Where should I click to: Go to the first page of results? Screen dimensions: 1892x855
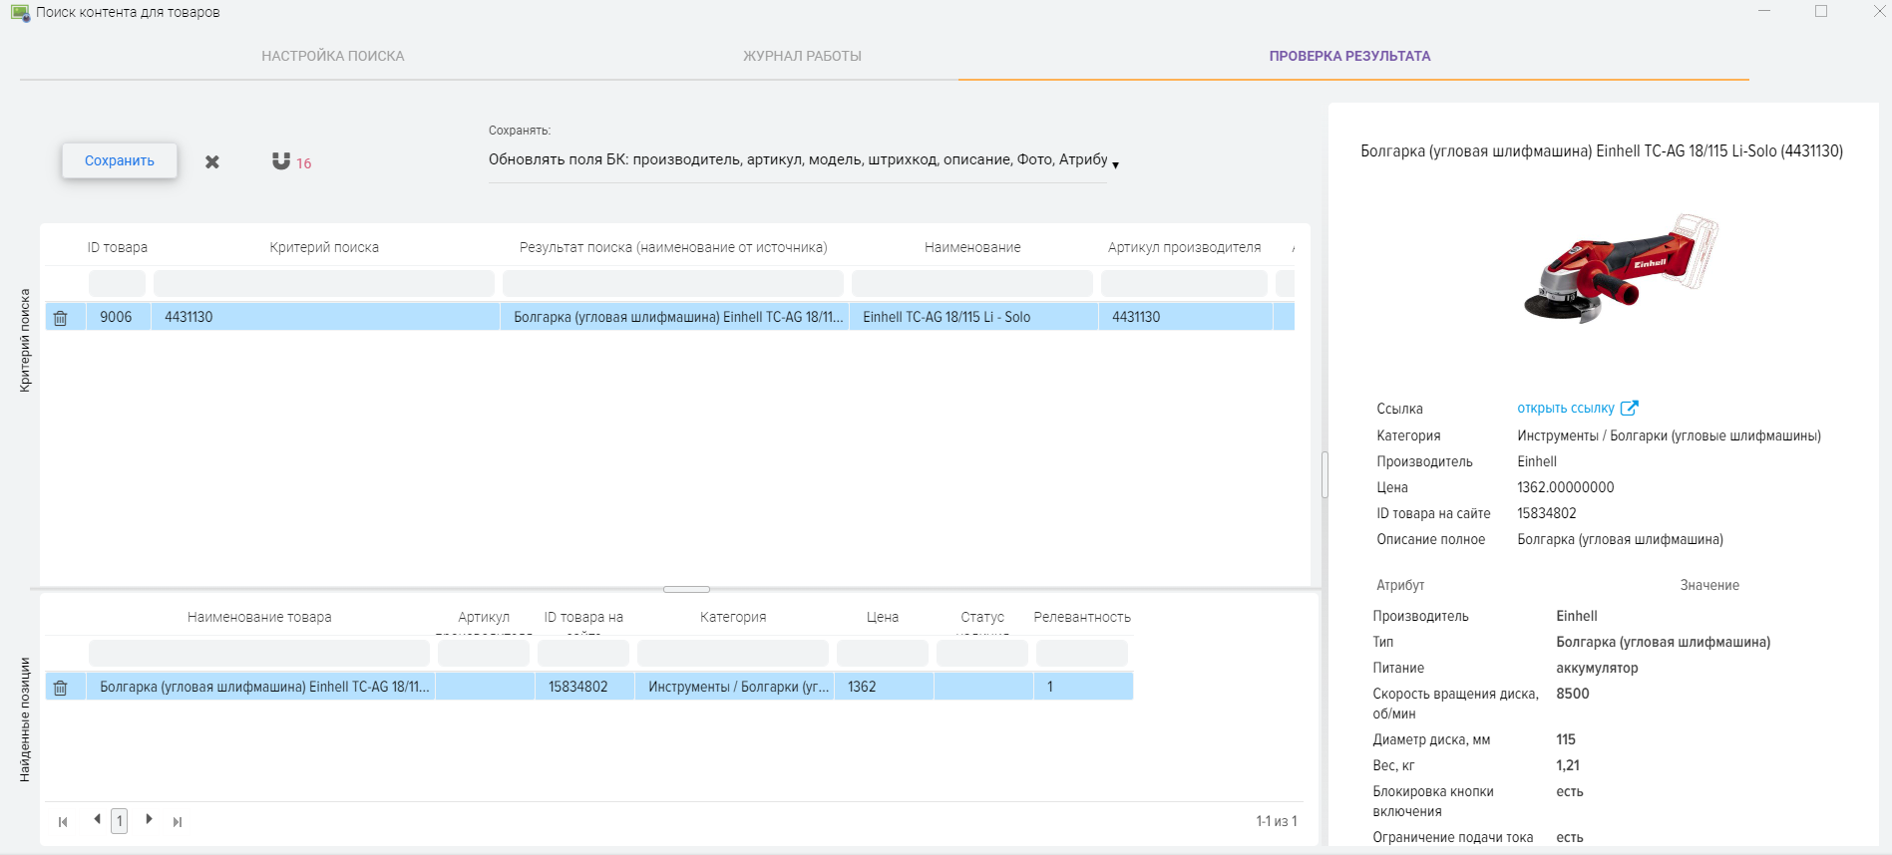pyautogui.click(x=63, y=822)
